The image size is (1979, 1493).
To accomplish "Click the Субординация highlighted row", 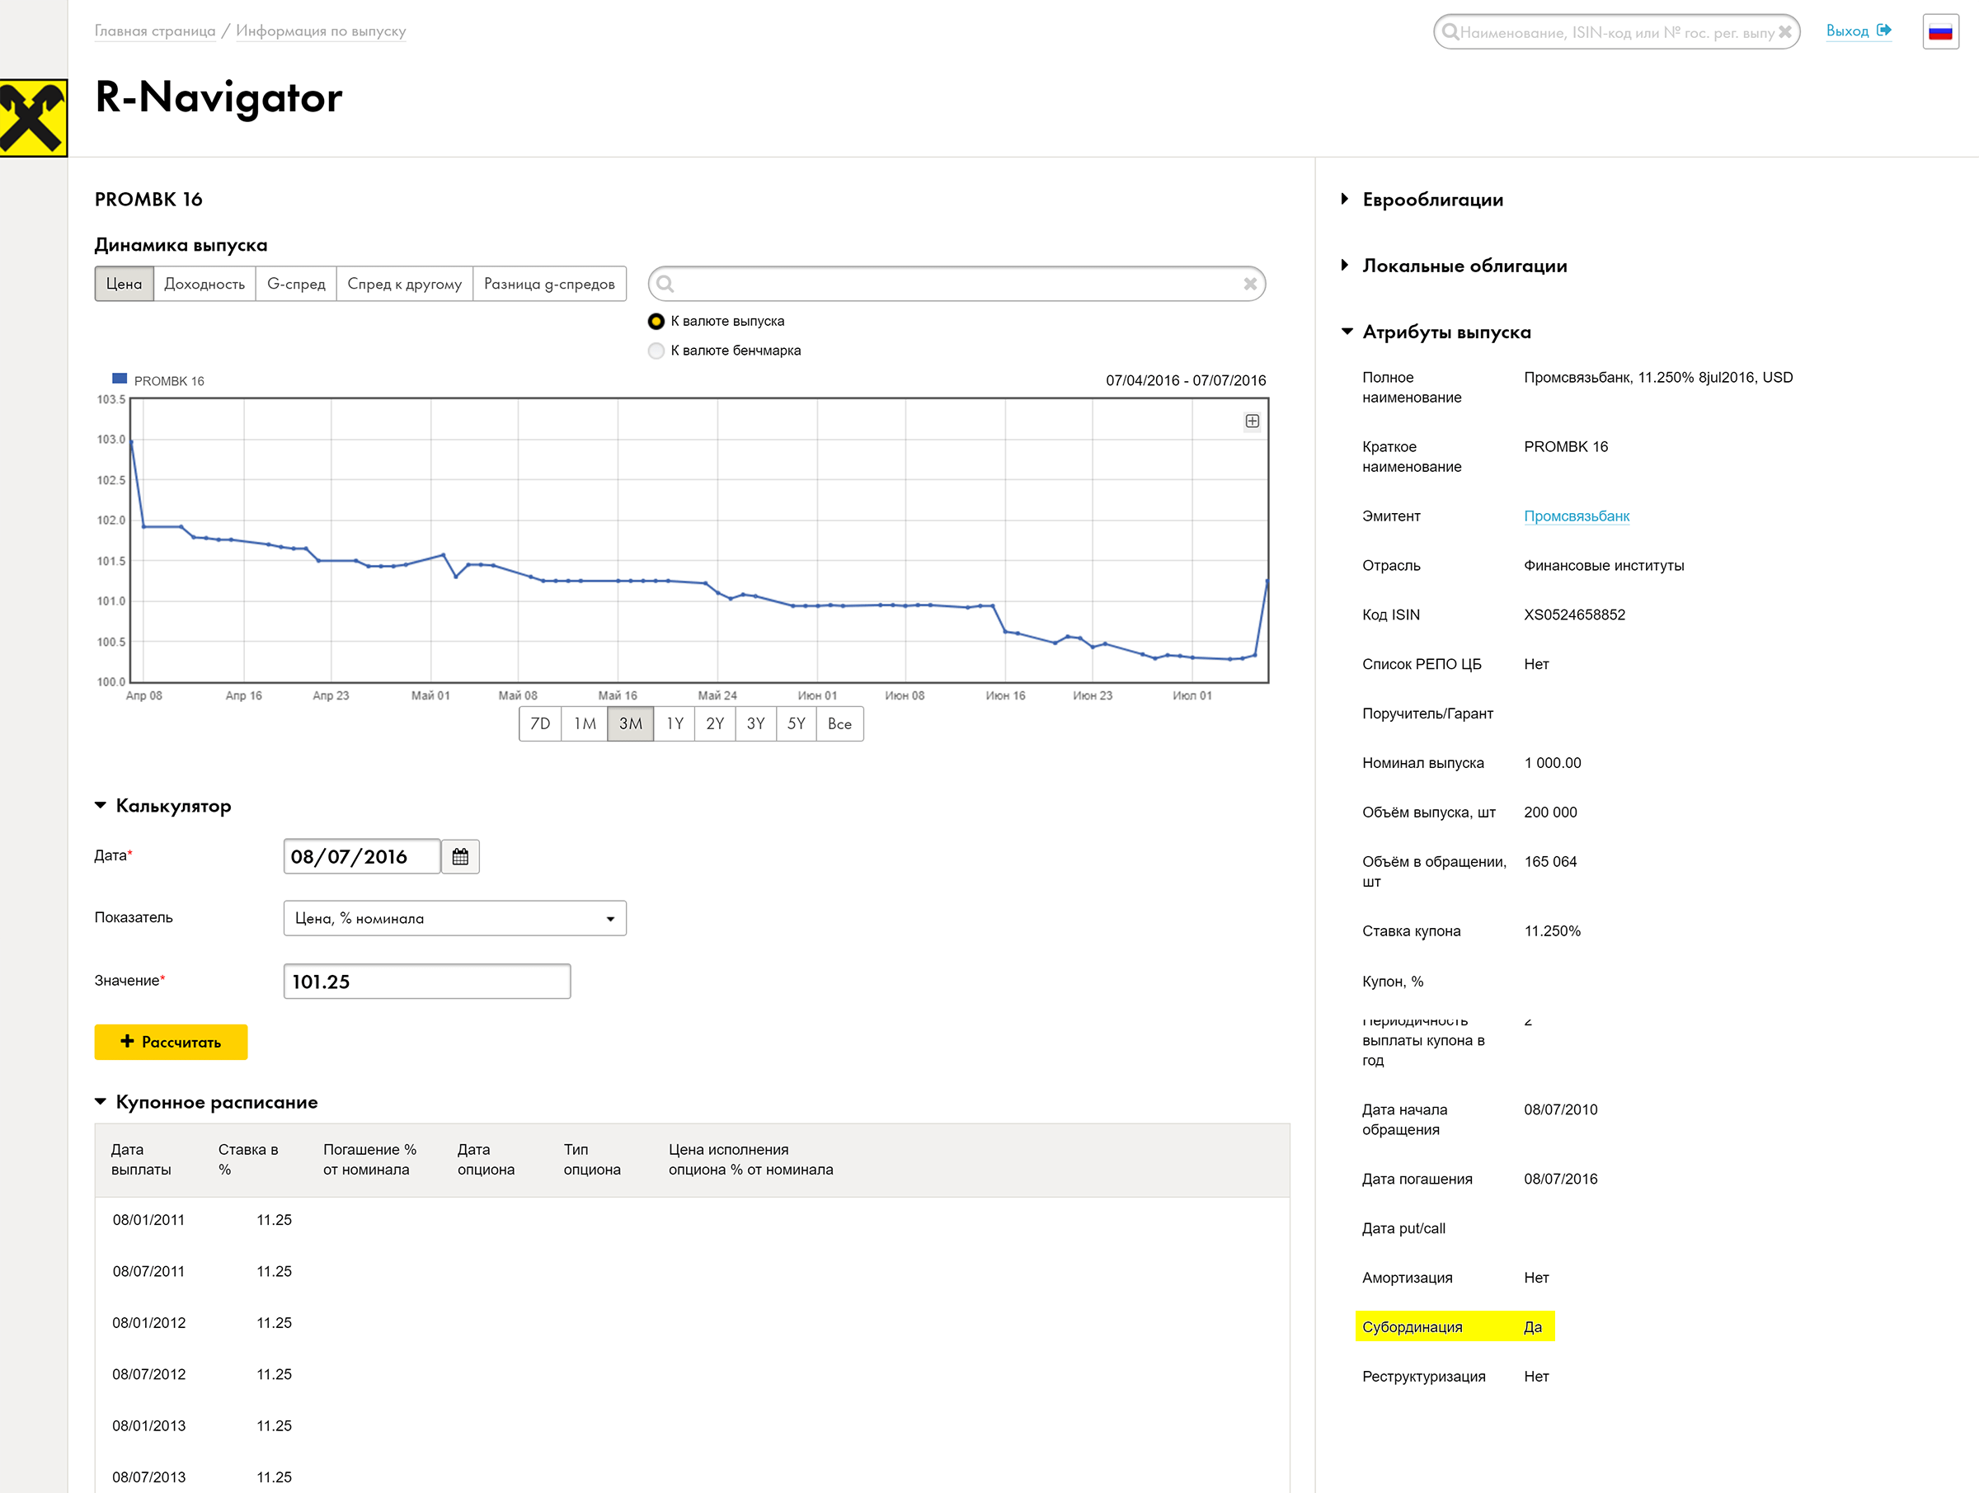I will pyautogui.click(x=1455, y=1326).
